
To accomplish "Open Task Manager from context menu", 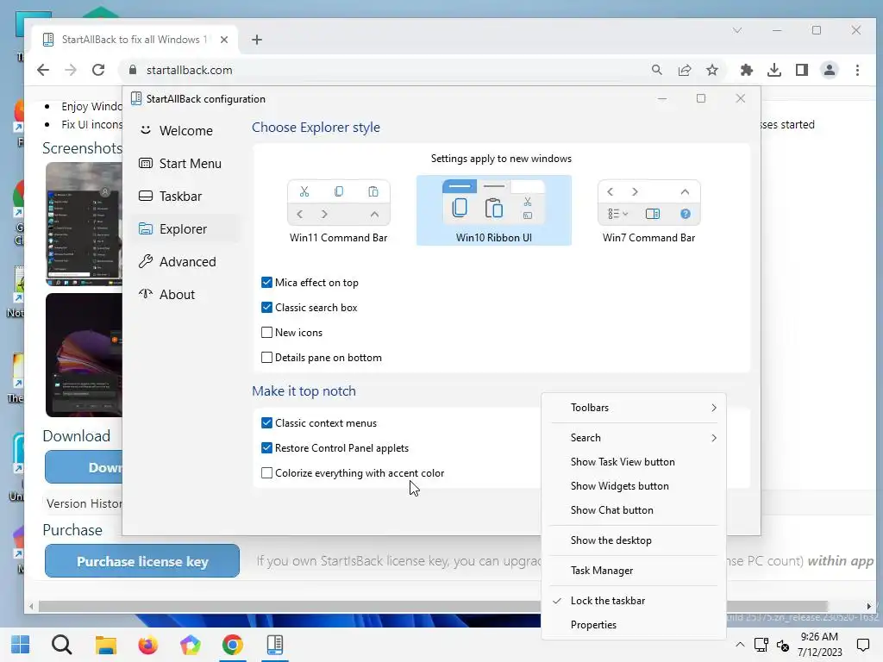I will [x=634, y=571].
